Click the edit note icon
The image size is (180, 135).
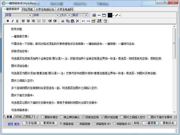coord(93,21)
